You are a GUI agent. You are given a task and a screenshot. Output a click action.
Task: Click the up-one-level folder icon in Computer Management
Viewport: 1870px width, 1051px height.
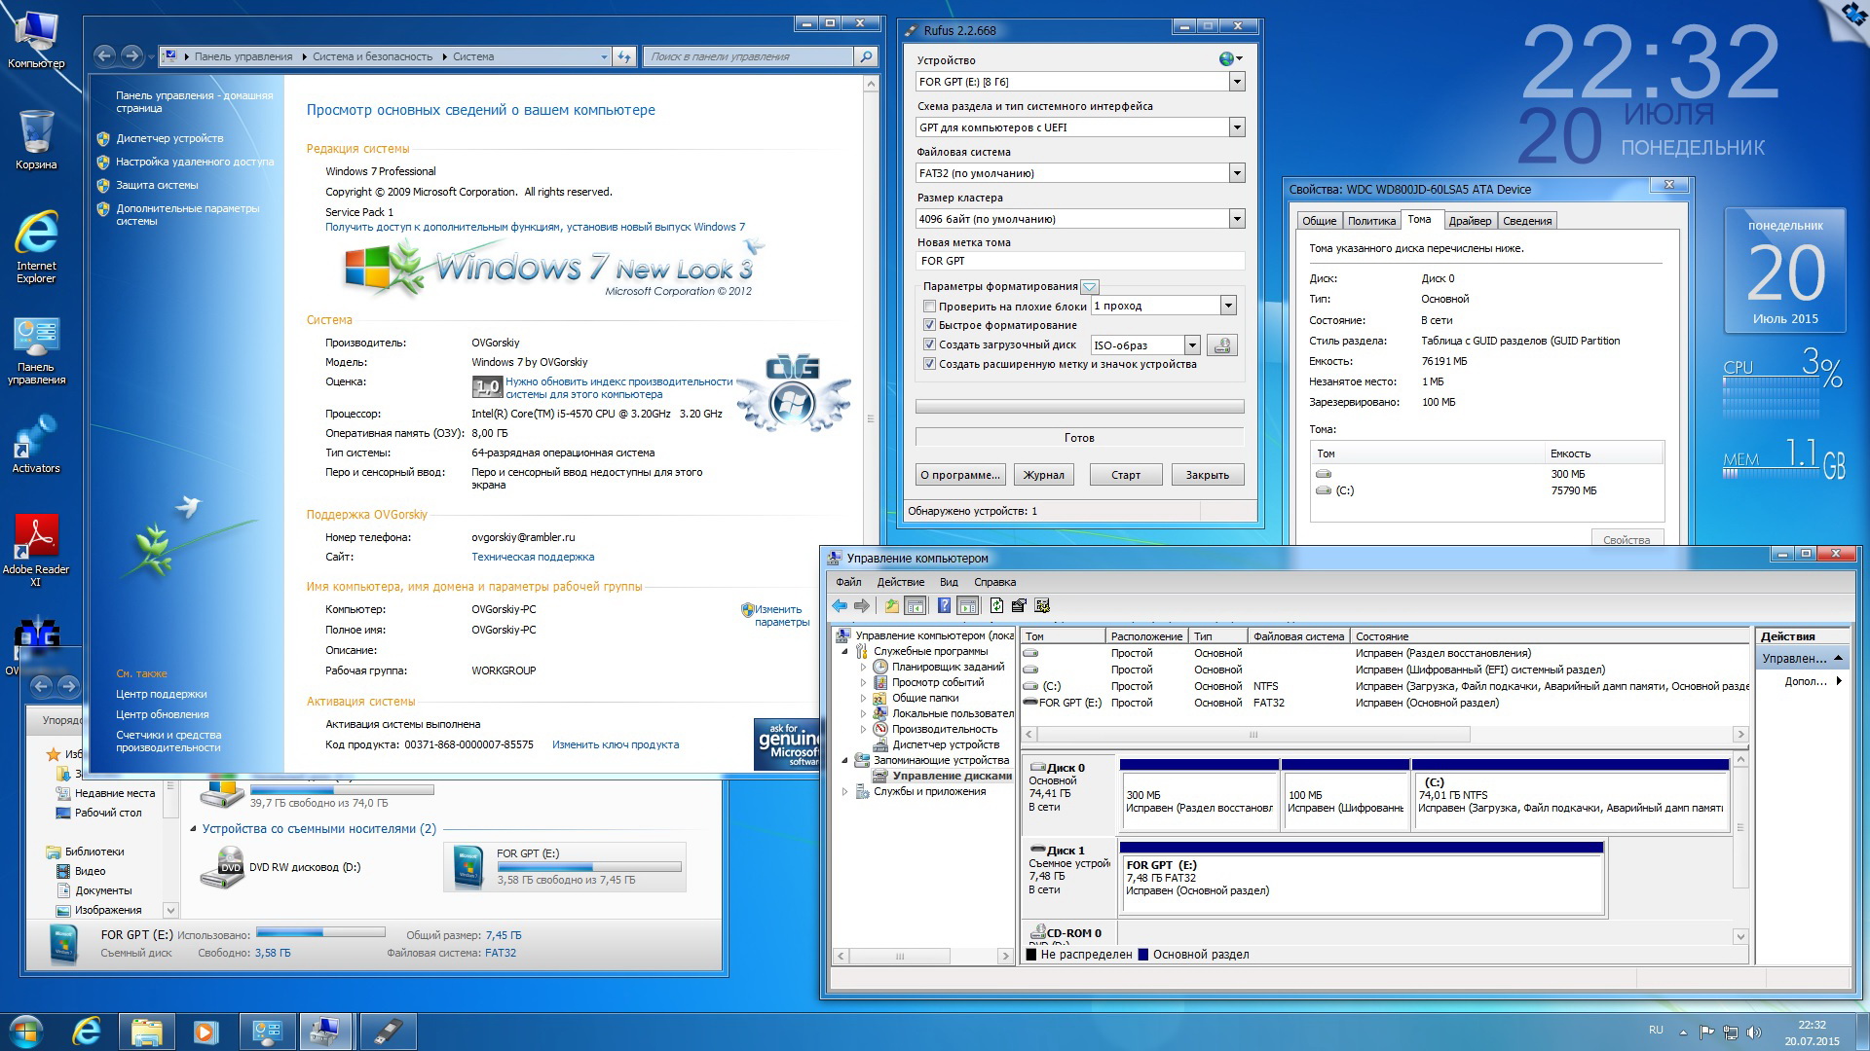891,605
